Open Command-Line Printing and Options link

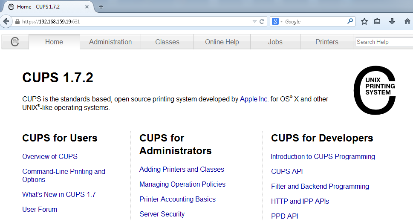coord(64,176)
